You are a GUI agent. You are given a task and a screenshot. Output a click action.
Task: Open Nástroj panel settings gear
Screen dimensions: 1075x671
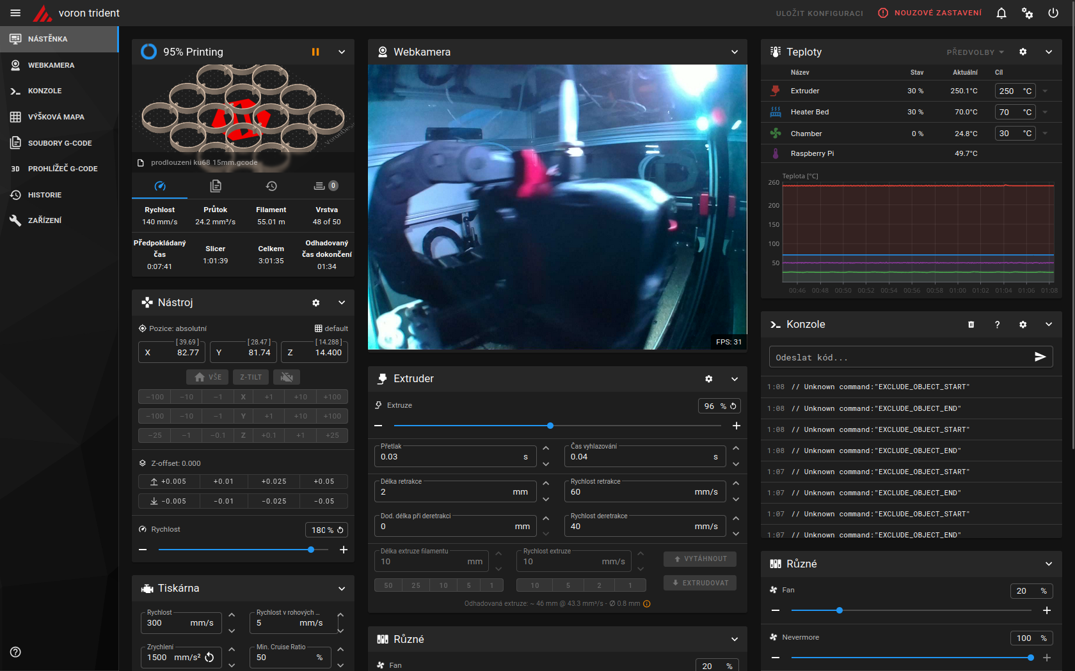[315, 303]
